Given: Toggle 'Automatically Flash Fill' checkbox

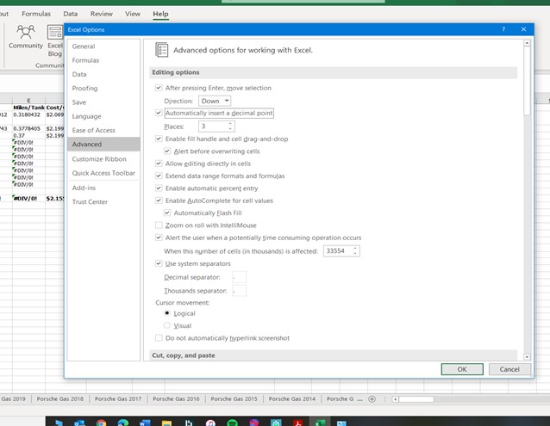Looking at the screenshot, I should point(167,213).
